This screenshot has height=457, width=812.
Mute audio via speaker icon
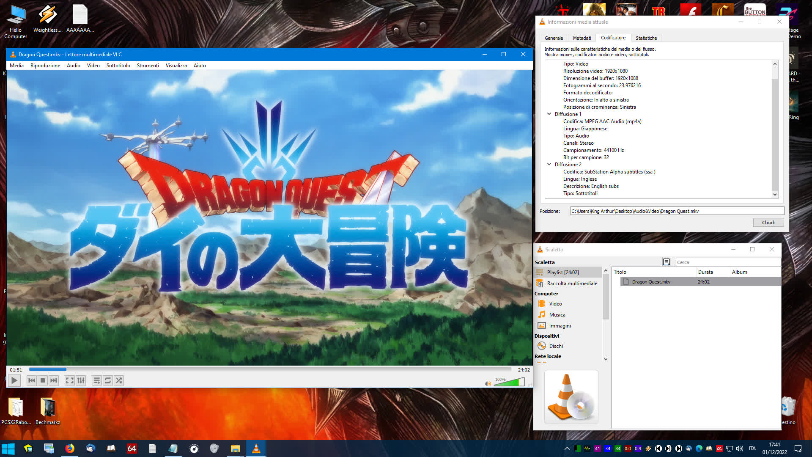pyautogui.click(x=488, y=383)
